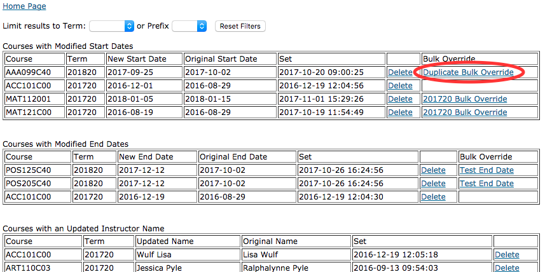Expand the Term filter dropdown
This screenshot has height=272, width=552.
(x=112, y=26)
